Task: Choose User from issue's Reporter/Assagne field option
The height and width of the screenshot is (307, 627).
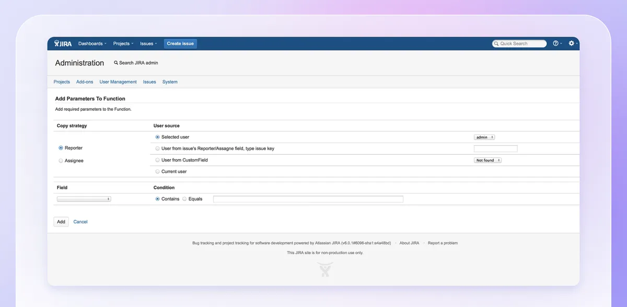Action: [x=158, y=149]
